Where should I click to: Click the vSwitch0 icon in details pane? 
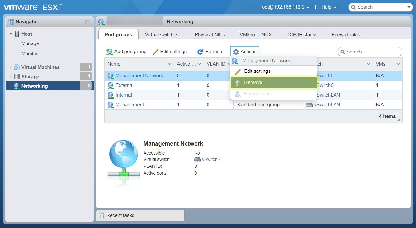click(x=197, y=159)
